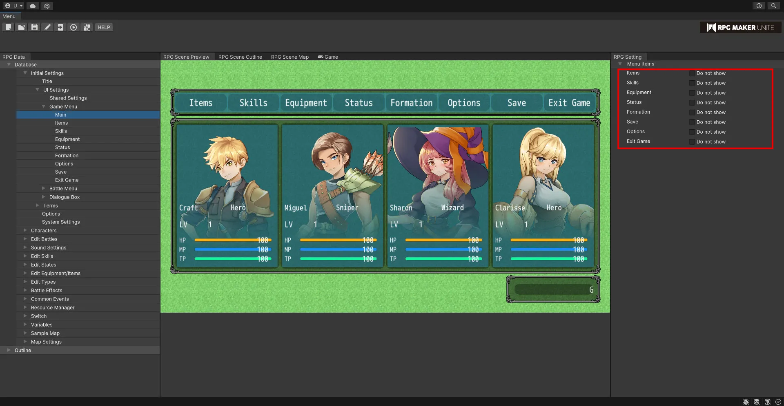Tick "Do not show" checkbox for Formation
Screen dimensions: 784x406
[x=692, y=113]
